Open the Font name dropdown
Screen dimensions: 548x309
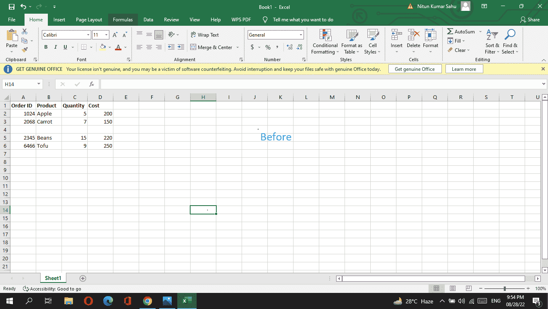click(x=88, y=35)
